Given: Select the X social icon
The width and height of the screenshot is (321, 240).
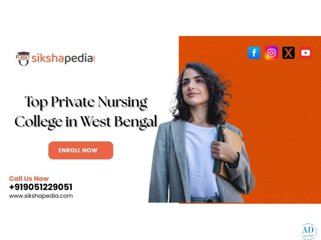Looking at the screenshot, I should tap(288, 53).
